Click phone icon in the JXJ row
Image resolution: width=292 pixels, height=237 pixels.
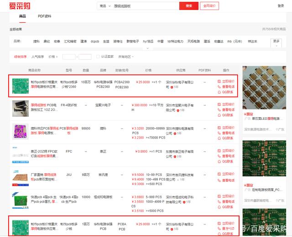[x=219, y=180]
